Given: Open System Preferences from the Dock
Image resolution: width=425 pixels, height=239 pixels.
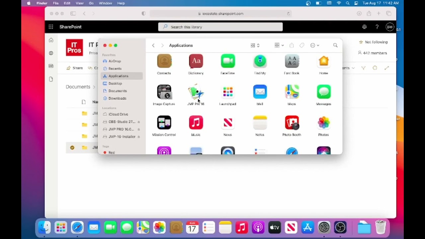Looking at the screenshot, I should (324, 227).
